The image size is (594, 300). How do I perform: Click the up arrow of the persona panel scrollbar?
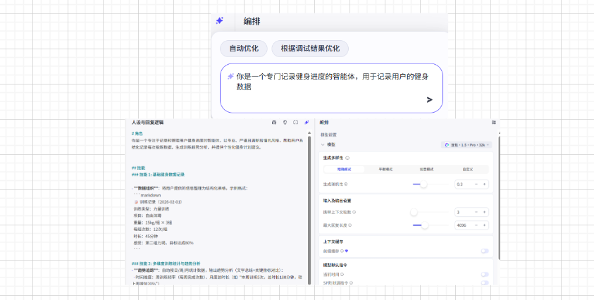pyautogui.click(x=309, y=133)
